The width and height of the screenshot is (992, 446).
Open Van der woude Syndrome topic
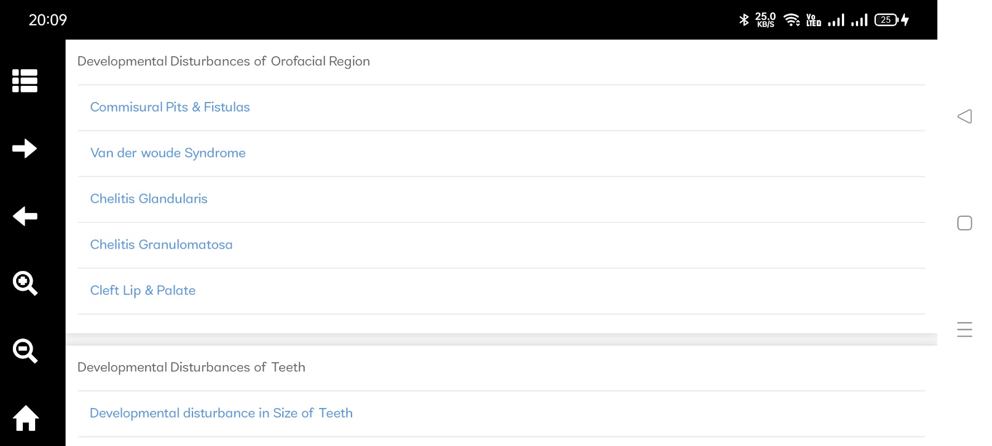168,153
